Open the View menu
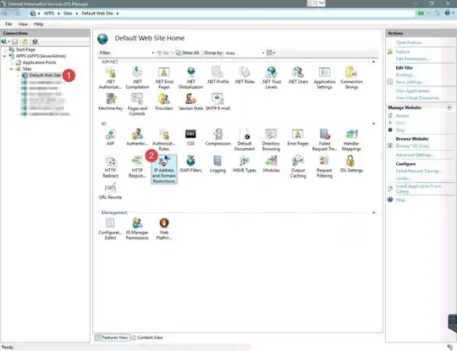Viewport: 457px width, 351px height. point(23,25)
